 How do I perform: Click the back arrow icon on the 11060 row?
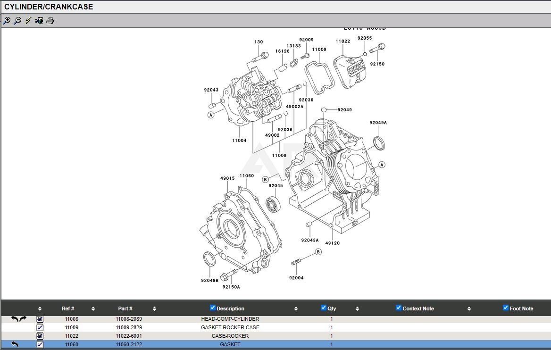pyautogui.click(x=15, y=344)
